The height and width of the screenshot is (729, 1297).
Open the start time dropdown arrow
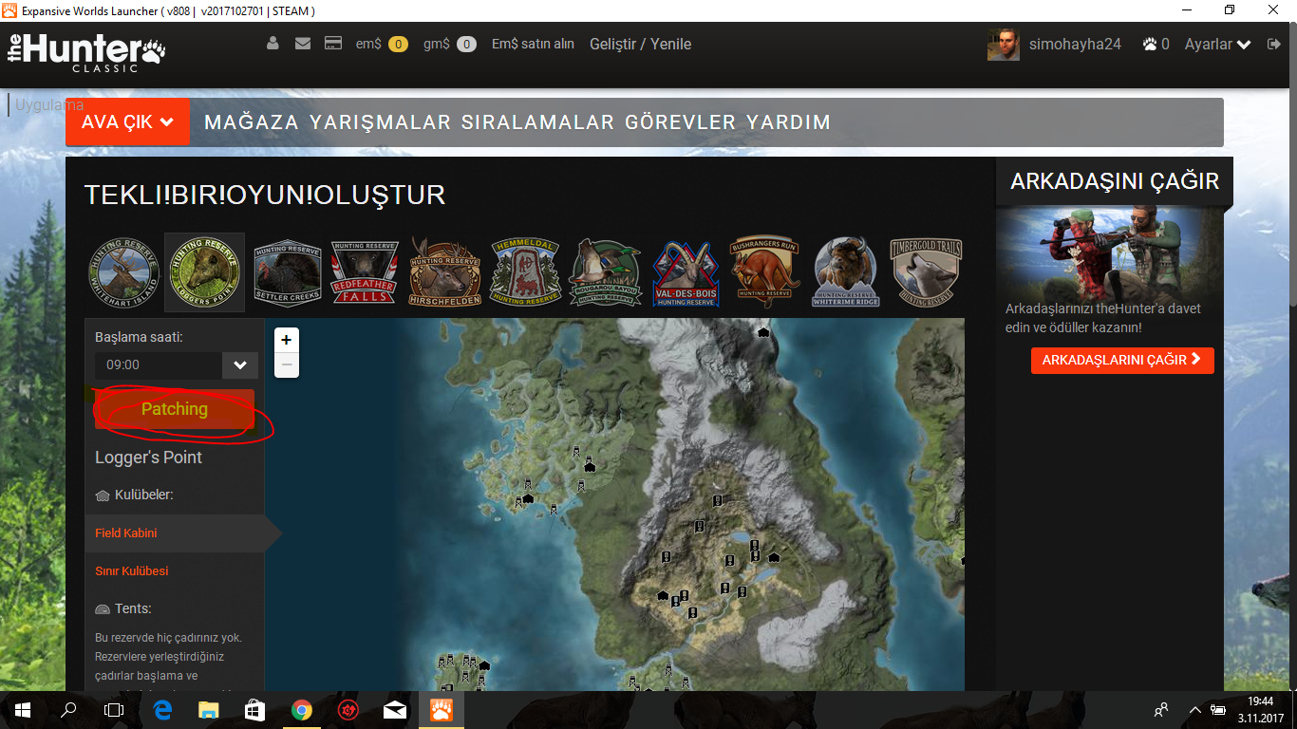coord(240,365)
